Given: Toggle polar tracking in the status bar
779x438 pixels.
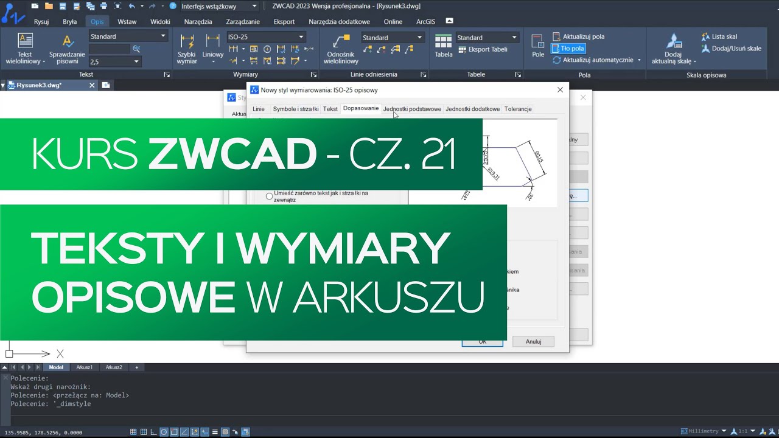Looking at the screenshot, I should (x=164, y=432).
